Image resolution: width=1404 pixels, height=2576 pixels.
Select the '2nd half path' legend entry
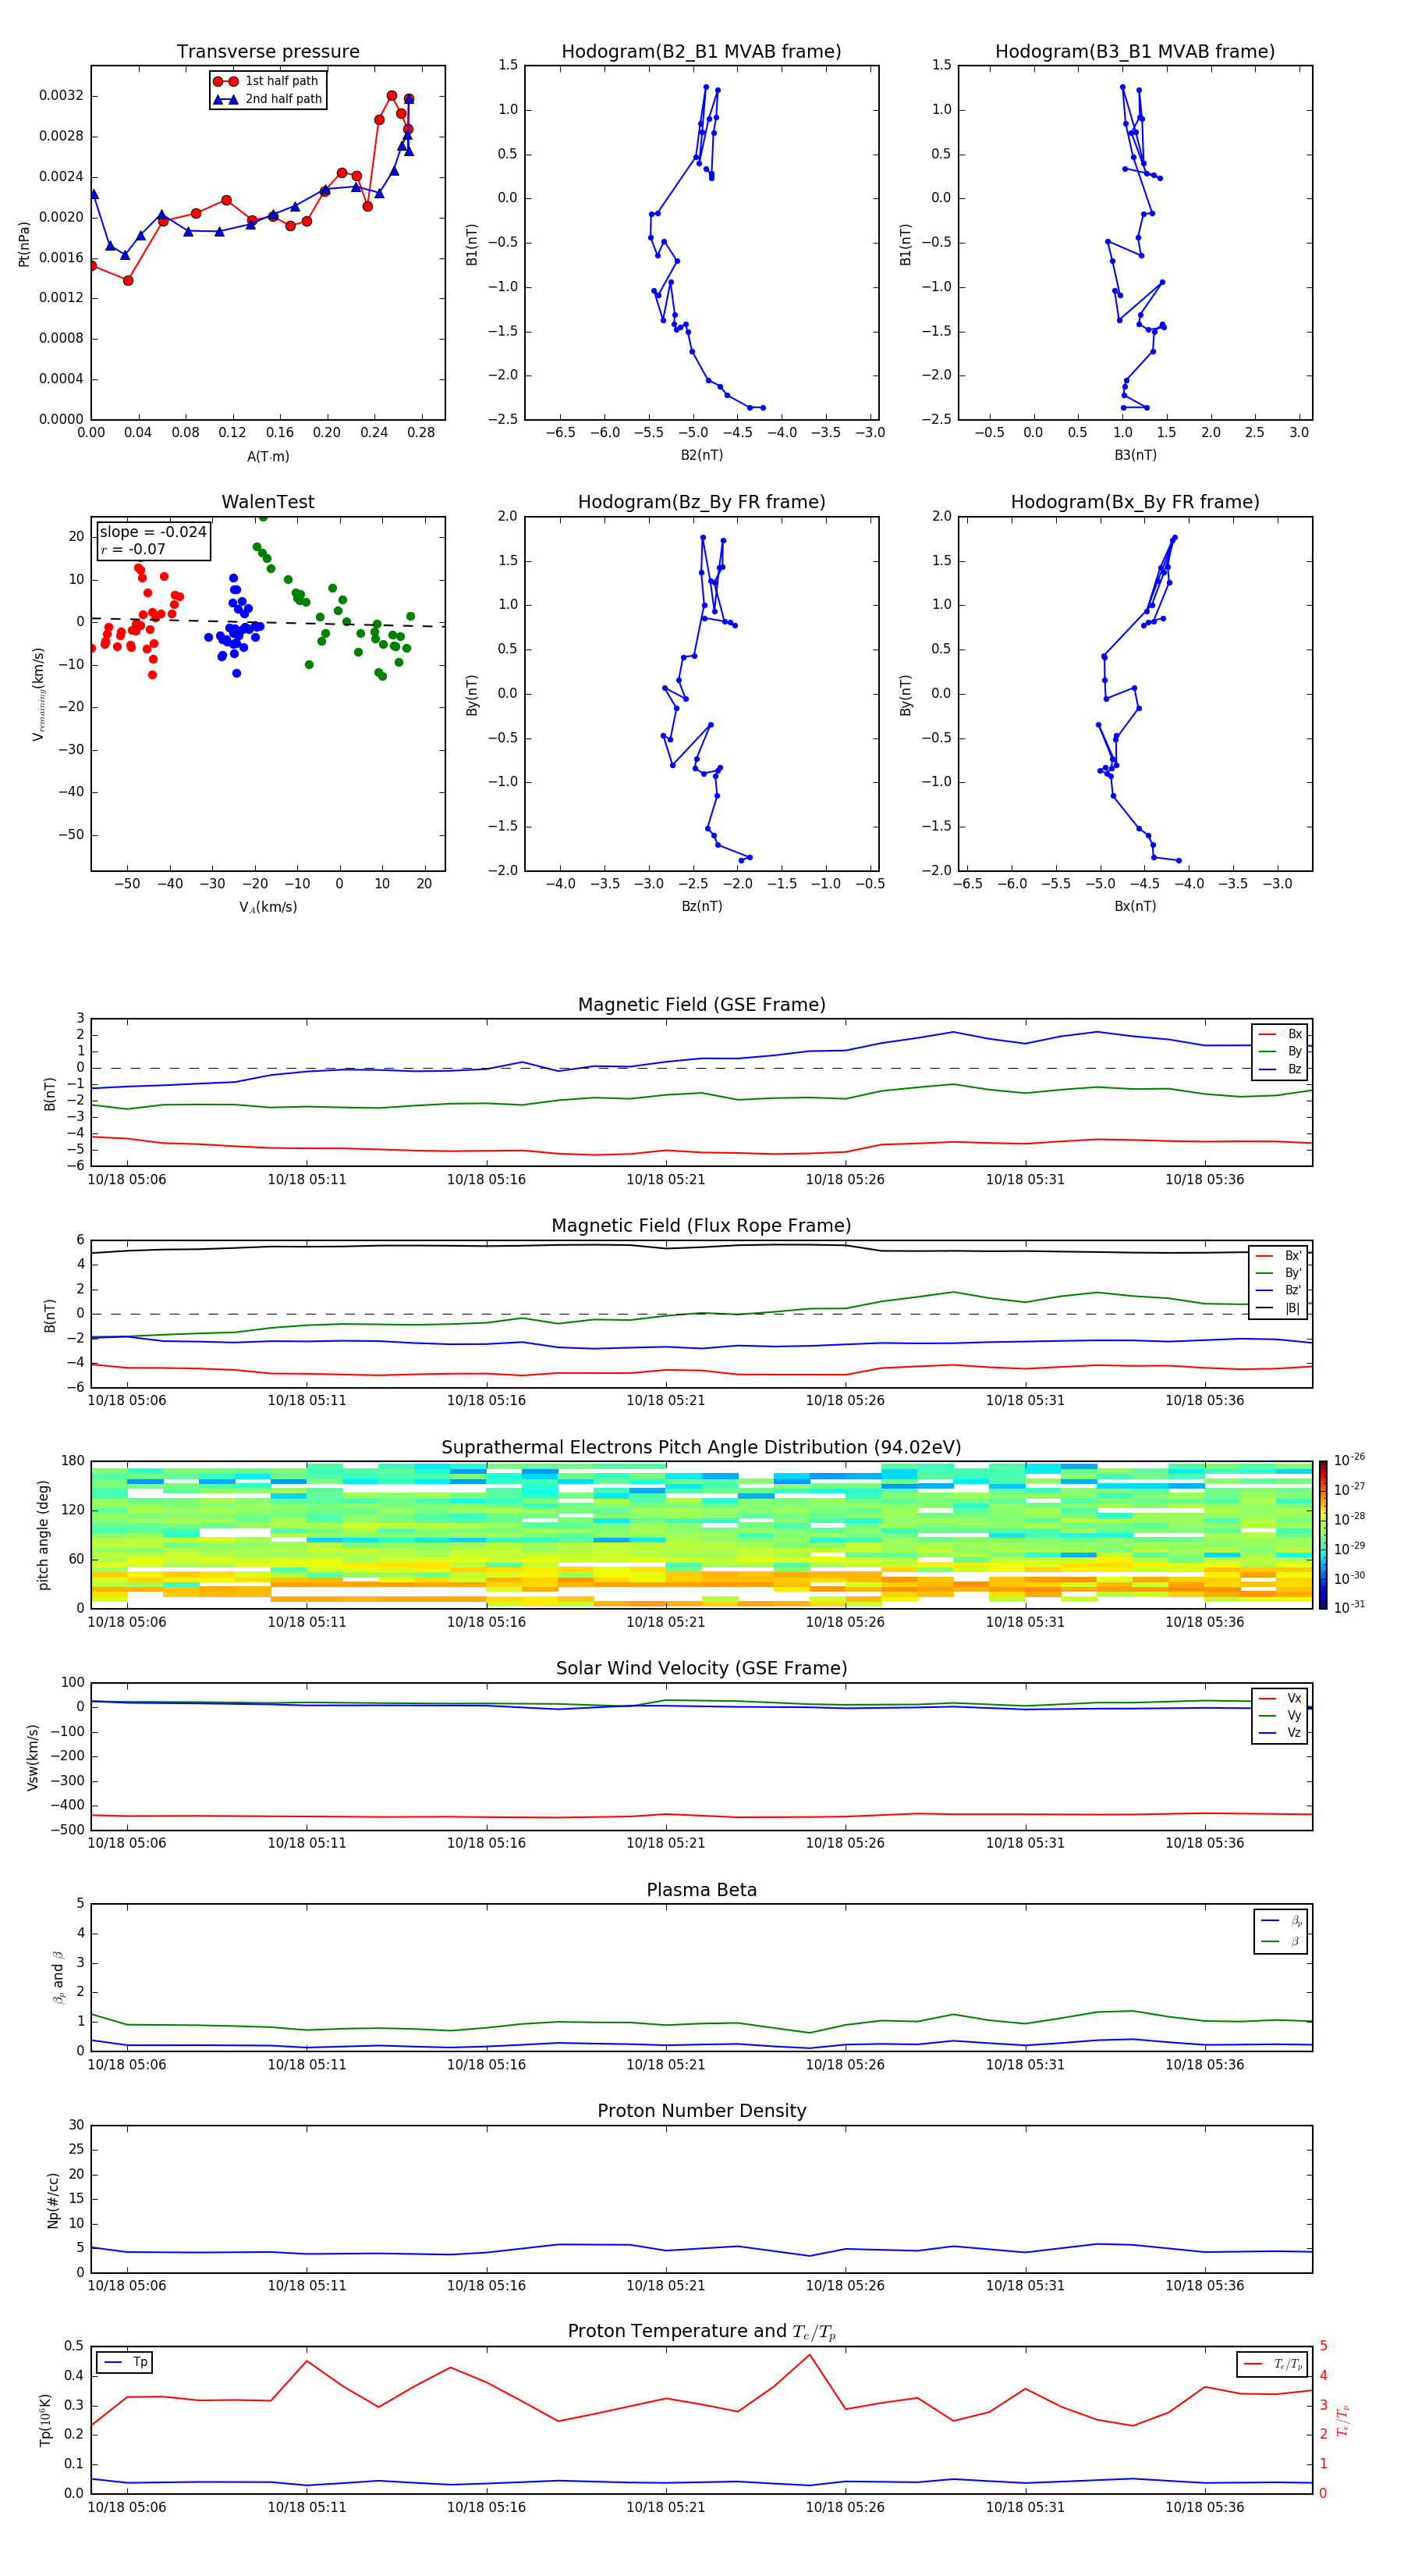[267, 99]
